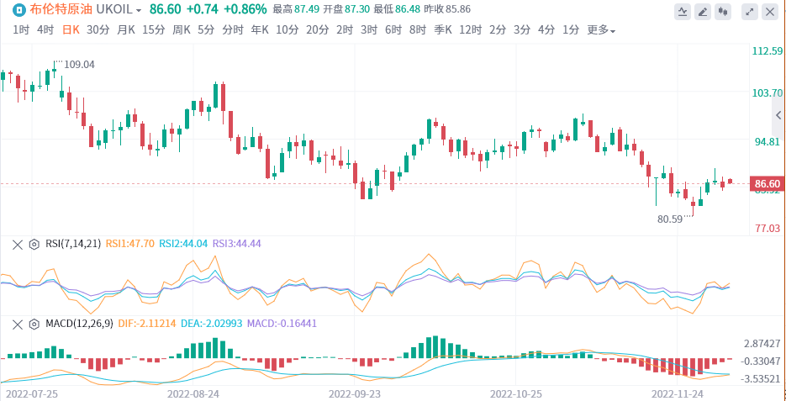Switch to 4时 timeframe
The height and width of the screenshot is (401, 786).
45,30
